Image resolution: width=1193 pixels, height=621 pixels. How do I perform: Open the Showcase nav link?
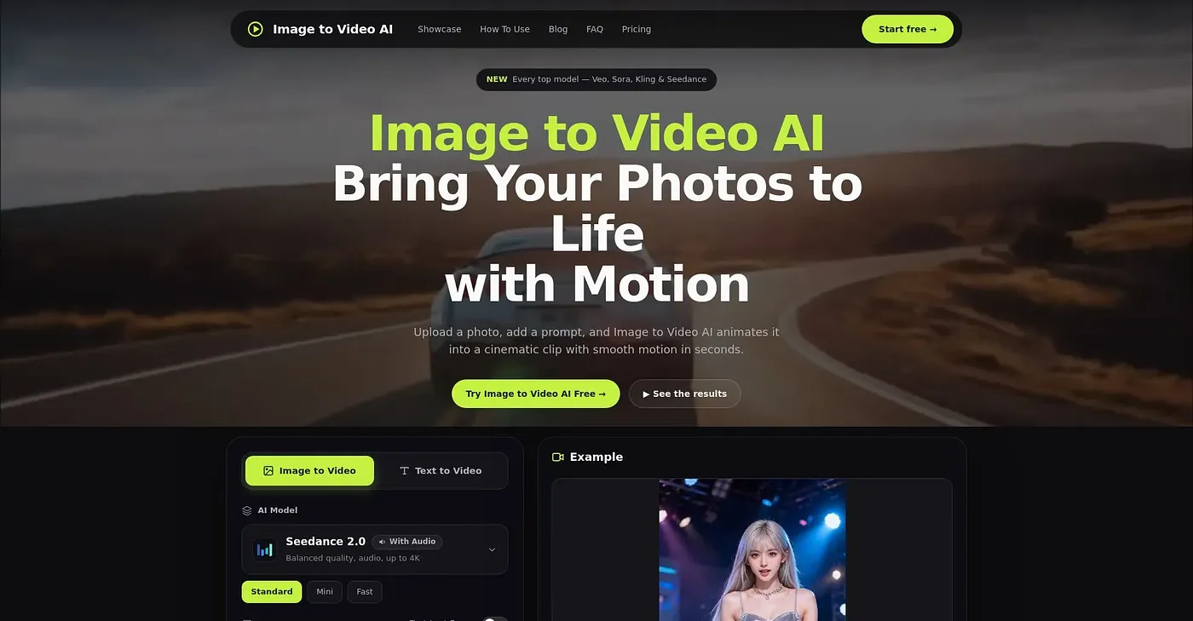[440, 29]
